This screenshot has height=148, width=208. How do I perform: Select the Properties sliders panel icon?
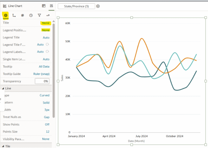tap(51, 6)
